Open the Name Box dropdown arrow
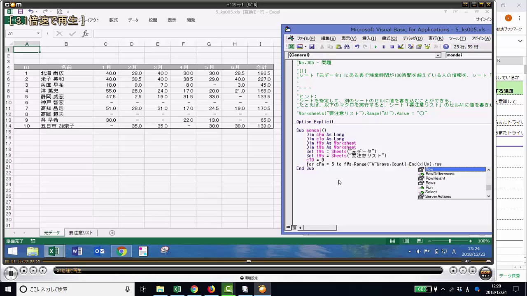 point(38,34)
